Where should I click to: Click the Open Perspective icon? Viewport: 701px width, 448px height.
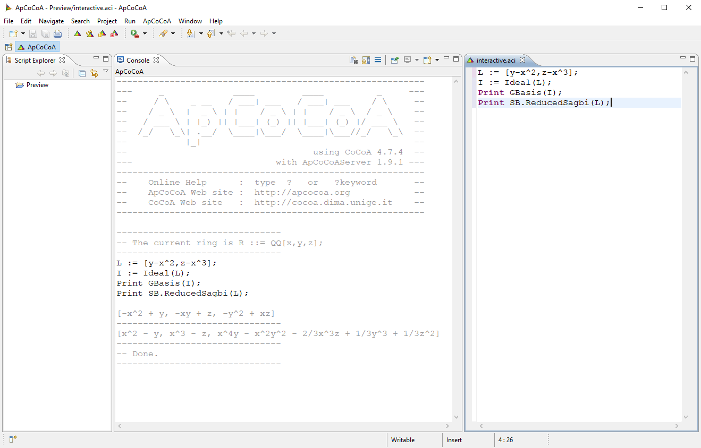9,47
